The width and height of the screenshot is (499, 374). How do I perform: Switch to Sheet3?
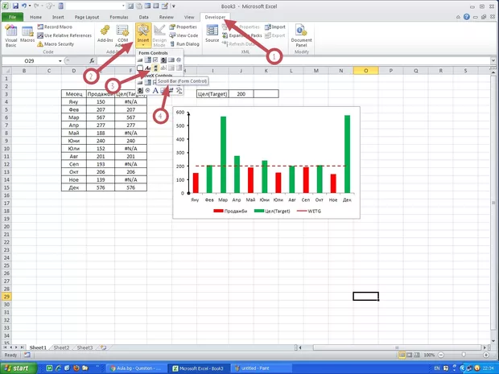pos(85,347)
